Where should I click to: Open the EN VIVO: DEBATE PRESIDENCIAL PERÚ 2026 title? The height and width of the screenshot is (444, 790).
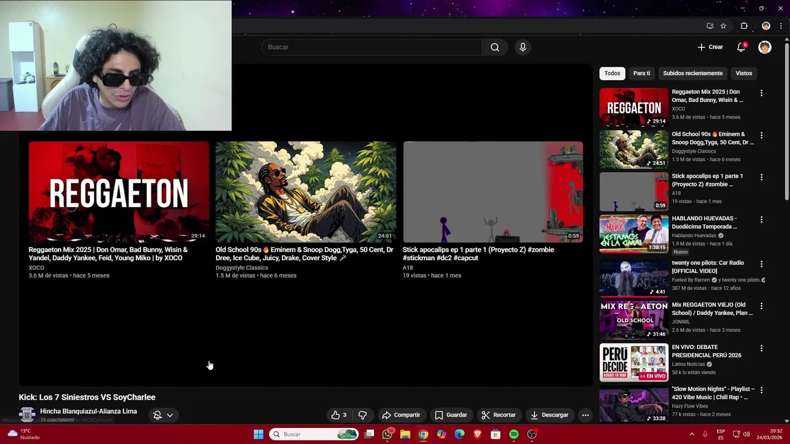click(706, 351)
